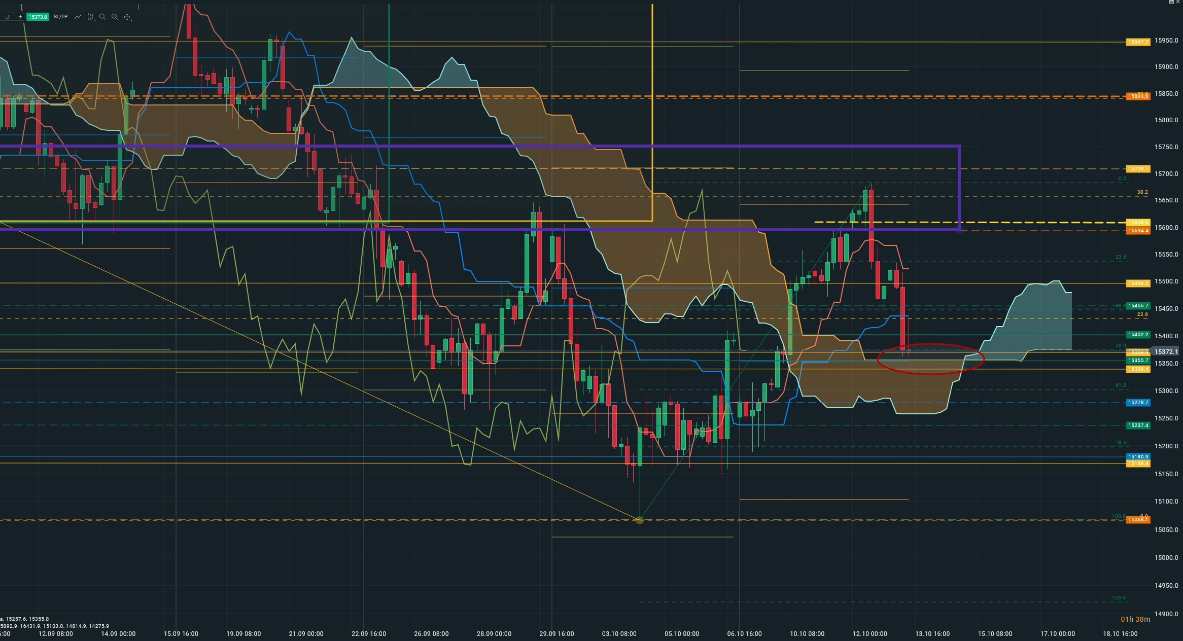Image resolution: width=1183 pixels, height=641 pixels.
Task: Click the dock panel icon top right
Action: [1171, 2]
